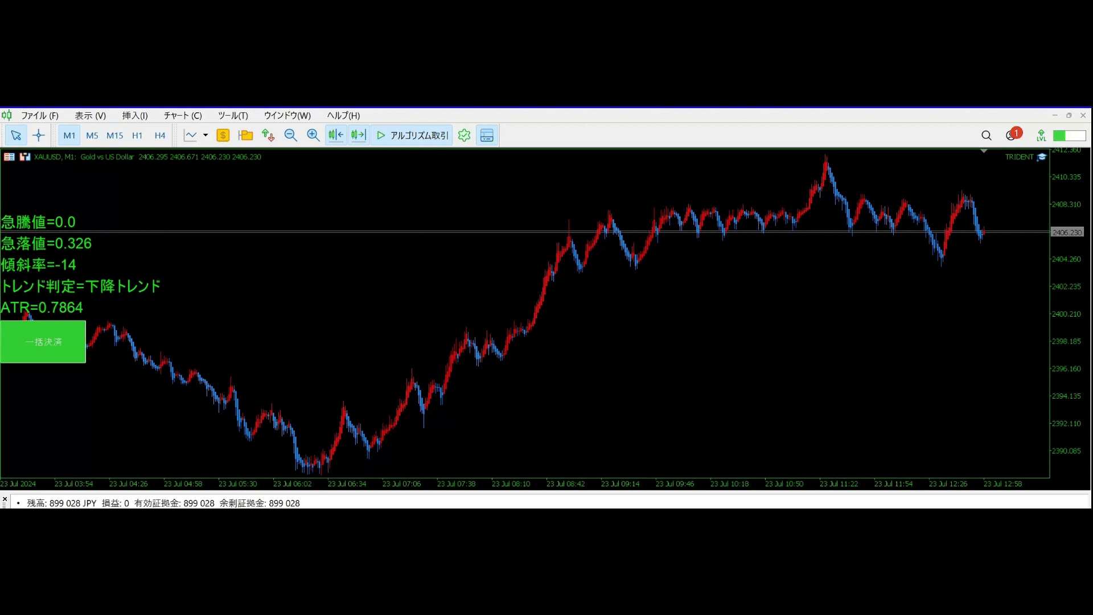The height and width of the screenshot is (615, 1093).
Task: Expand the chart type dropdown arrow
Action: coord(206,136)
